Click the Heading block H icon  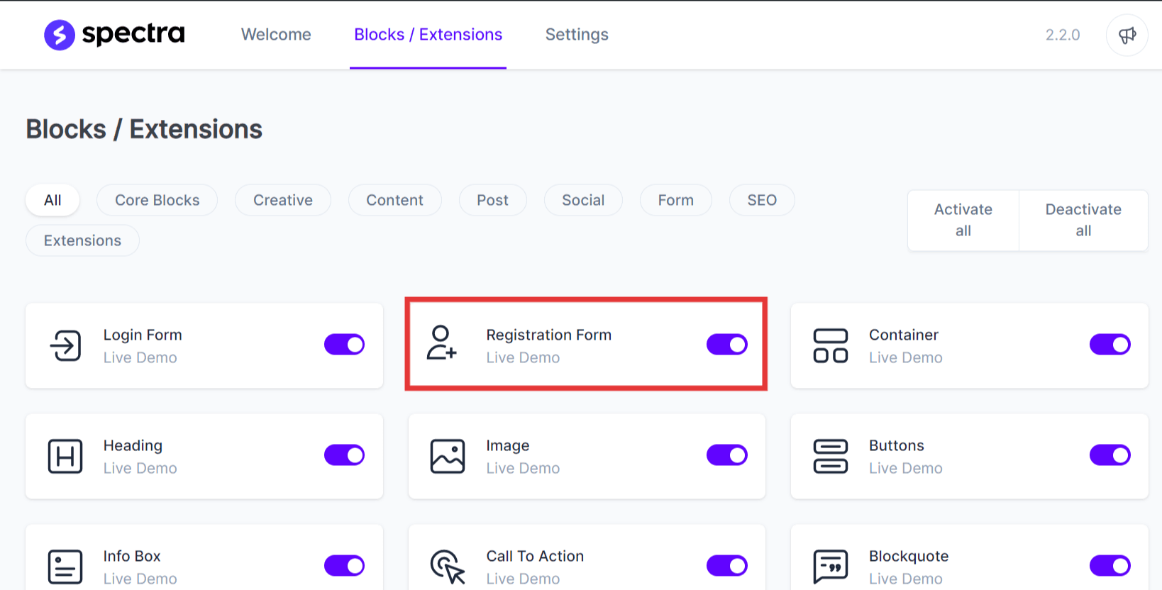(x=65, y=456)
